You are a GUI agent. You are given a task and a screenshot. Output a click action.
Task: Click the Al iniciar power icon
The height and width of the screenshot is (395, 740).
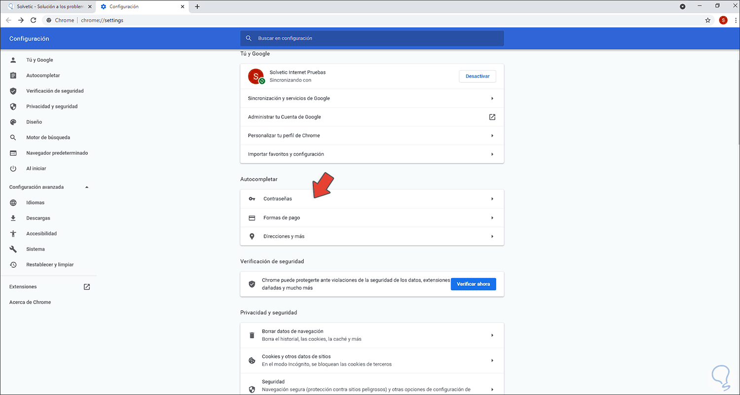(x=13, y=169)
